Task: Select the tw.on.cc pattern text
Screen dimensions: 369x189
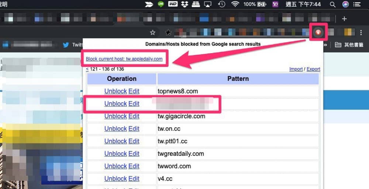Action: click(169, 128)
